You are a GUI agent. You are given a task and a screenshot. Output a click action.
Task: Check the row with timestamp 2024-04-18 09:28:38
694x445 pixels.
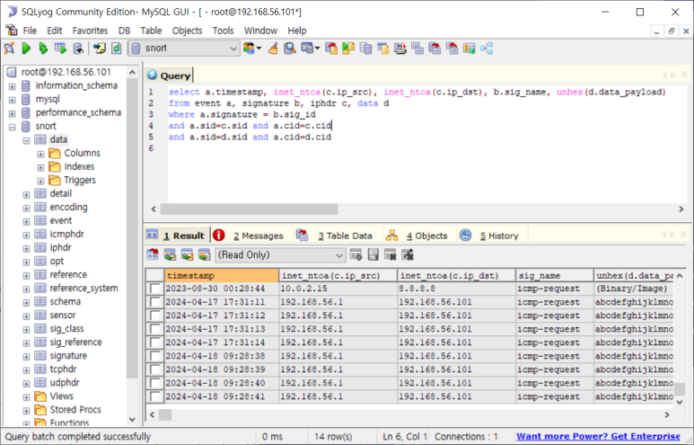(155, 356)
